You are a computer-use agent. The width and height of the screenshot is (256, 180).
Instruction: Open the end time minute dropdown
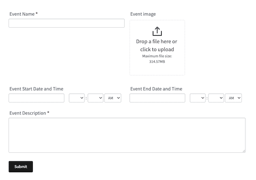pyautogui.click(x=216, y=98)
